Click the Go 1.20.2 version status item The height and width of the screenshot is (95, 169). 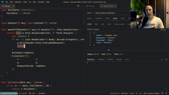pos(22,93)
